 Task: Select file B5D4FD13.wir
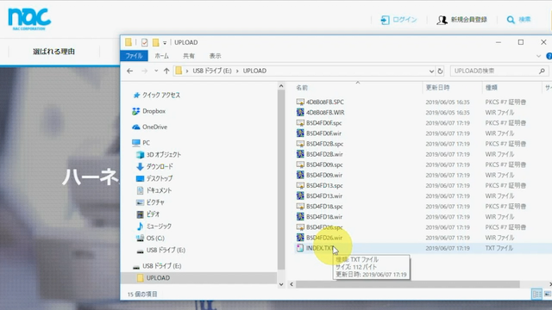point(324,196)
